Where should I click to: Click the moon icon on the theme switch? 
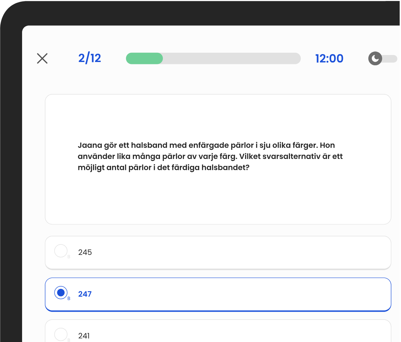375,59
